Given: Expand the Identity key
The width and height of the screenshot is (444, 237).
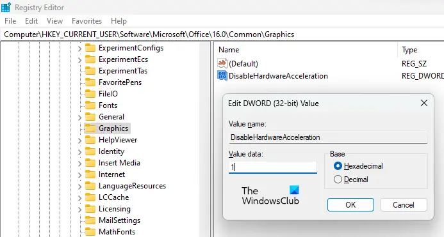Looking at the screenshot, I should coord(79,152).
